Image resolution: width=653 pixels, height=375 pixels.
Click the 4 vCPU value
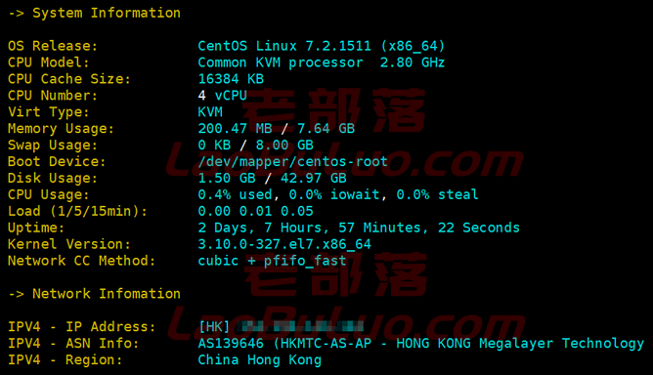[222, 96]
